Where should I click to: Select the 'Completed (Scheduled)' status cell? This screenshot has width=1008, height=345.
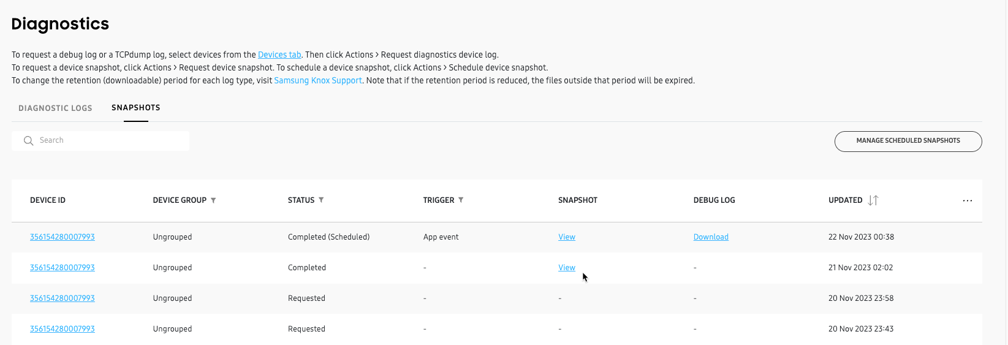tap(328, 237)
